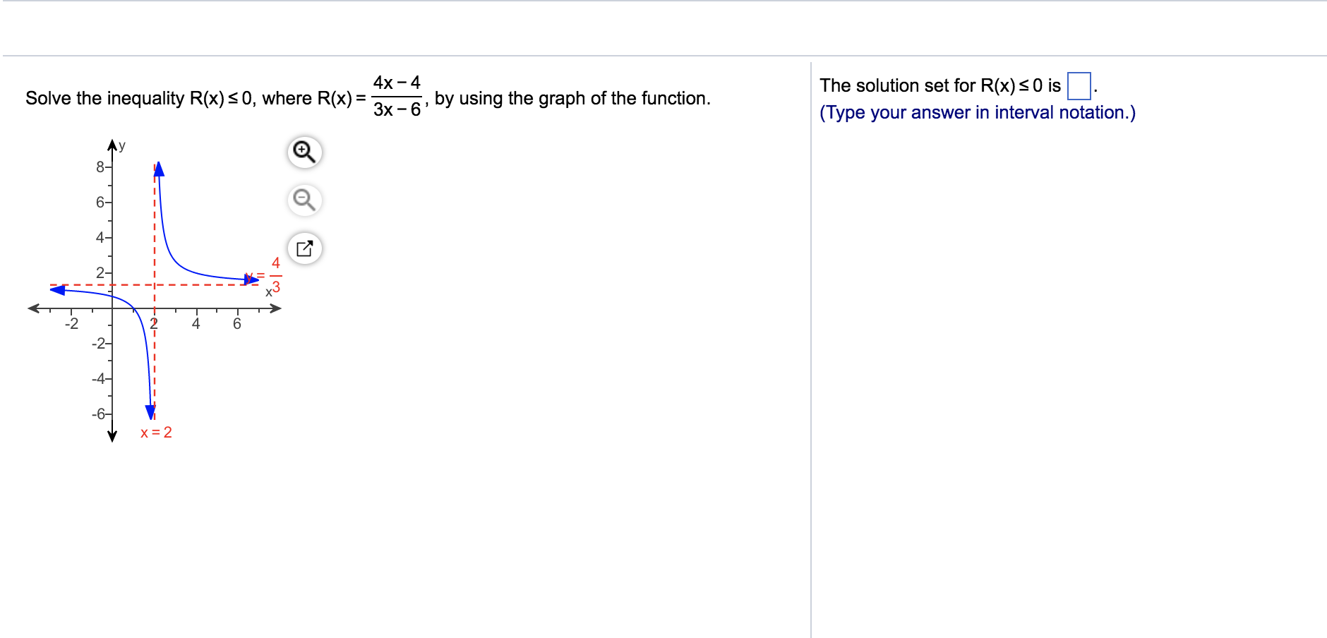This screenshot has width=1327, height=638.
Task: Click the blue right-pointing arrow of the curve
Action: (x=251, y=279)
